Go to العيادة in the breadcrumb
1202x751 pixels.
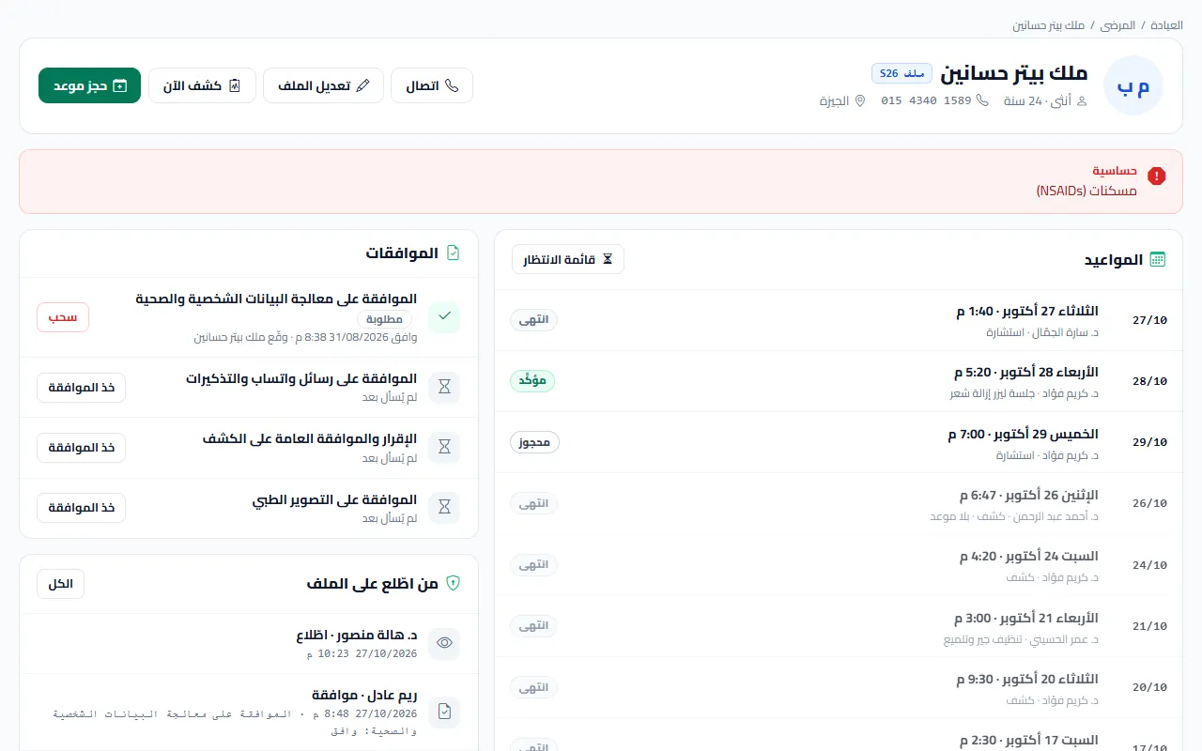pos(1167,25)
